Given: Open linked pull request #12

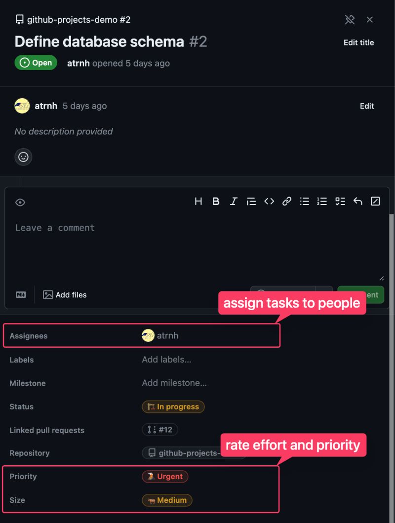Looking at the screenshot, I should (x=160, y=430).
